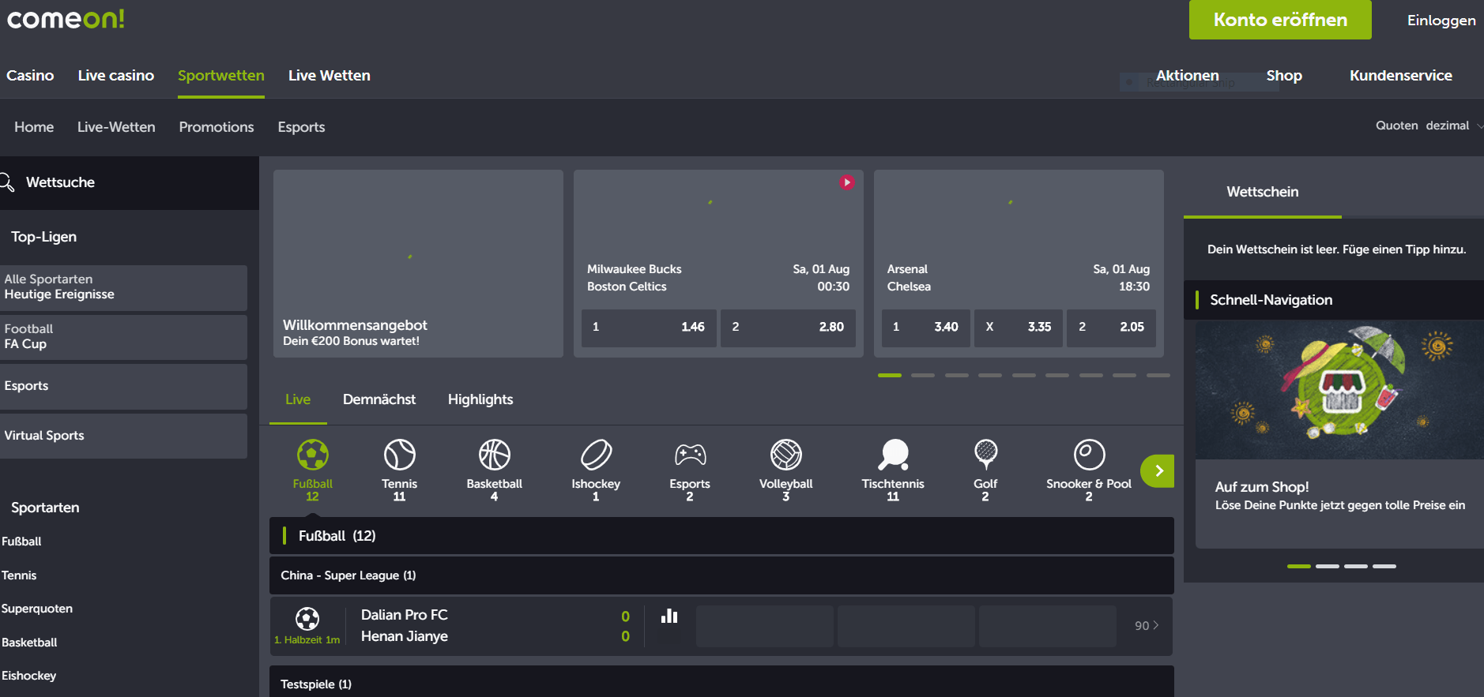Open the Shop link
Viewport: 1484px width, 697px height.
[1284, 76]
